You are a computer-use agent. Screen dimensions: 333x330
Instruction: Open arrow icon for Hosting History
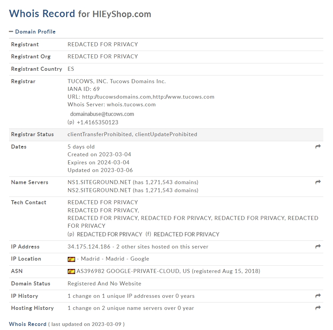318,308
